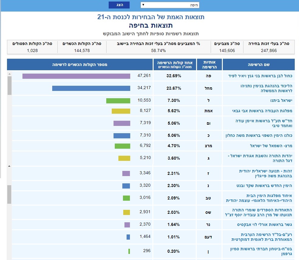299x260 pixels.
Task: Click the blue הצג button
Action: click(x=119, y=5)
